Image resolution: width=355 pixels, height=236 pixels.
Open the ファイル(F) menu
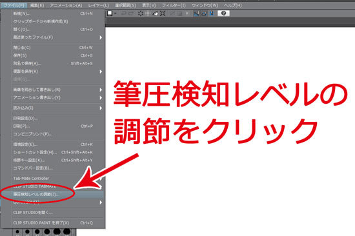[14, 5]
